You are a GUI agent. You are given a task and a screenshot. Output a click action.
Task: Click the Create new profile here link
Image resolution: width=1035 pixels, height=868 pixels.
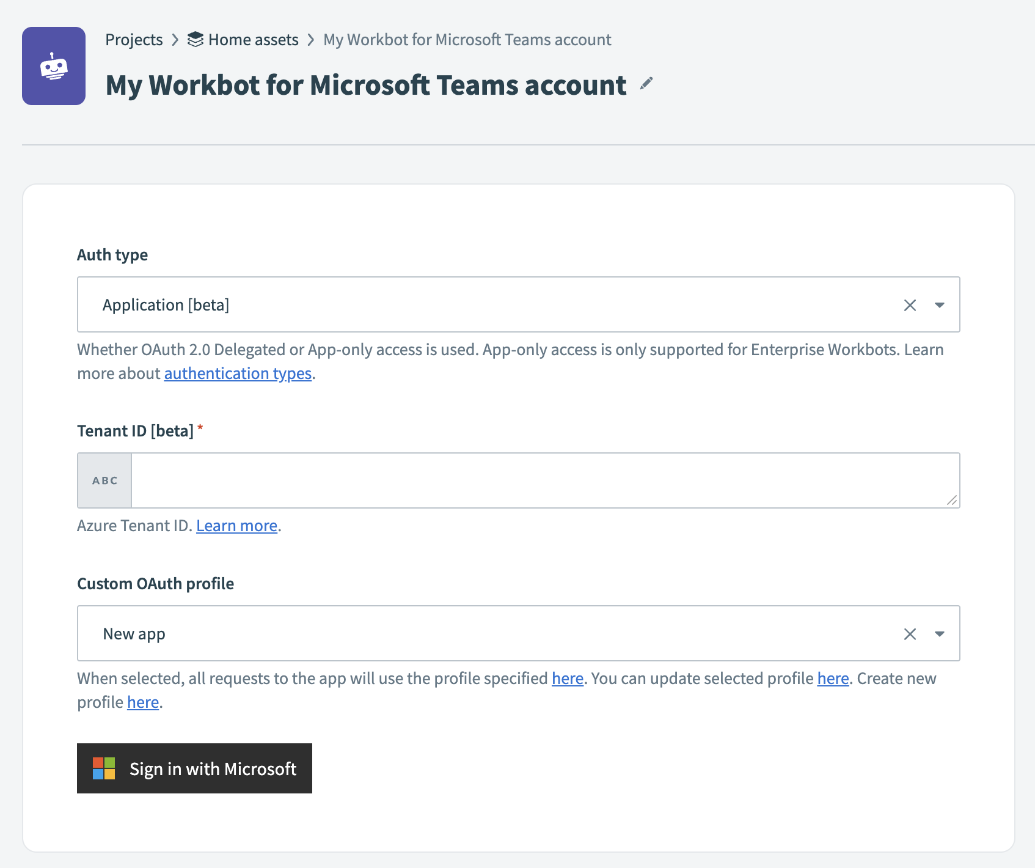point(143,702)
